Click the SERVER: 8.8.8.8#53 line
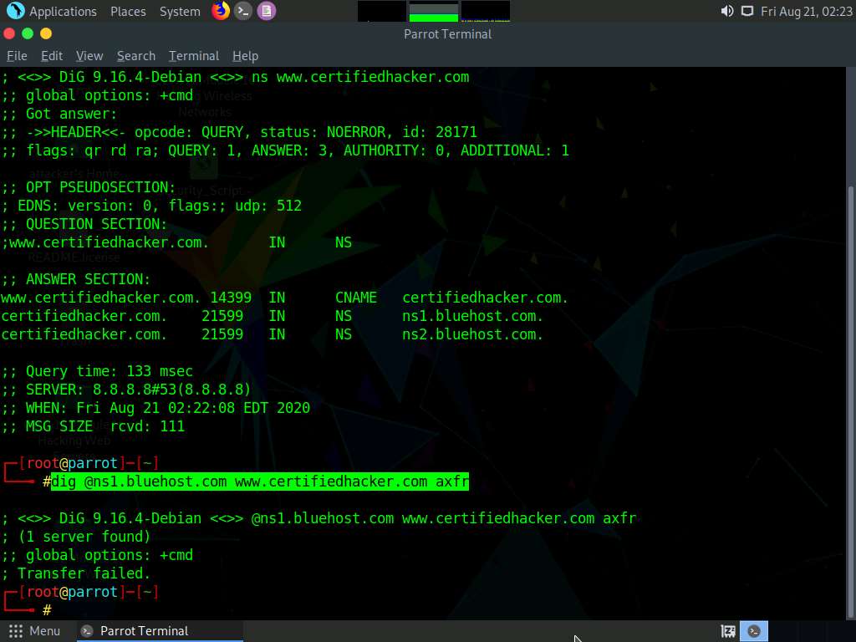The width and height of the screenshot is (856, 642). pos(126,390)
